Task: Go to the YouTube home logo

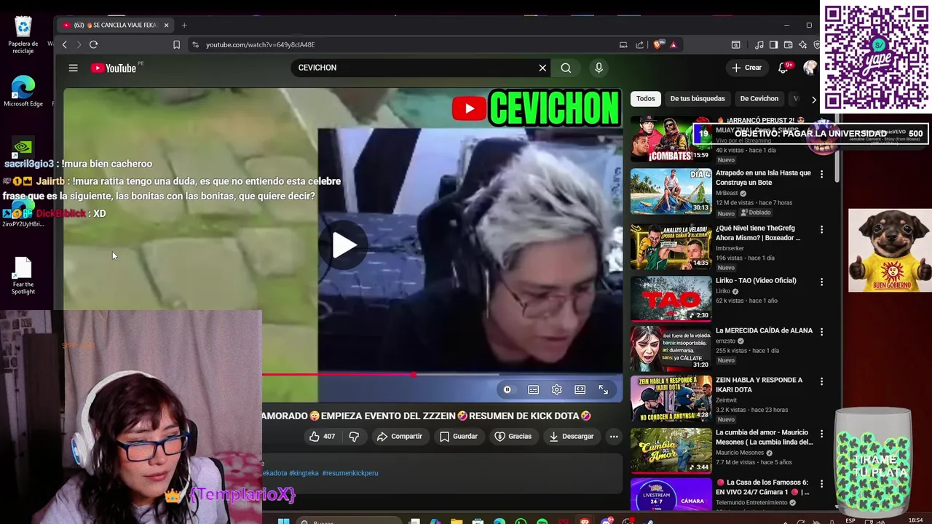Action: (114, 68)
